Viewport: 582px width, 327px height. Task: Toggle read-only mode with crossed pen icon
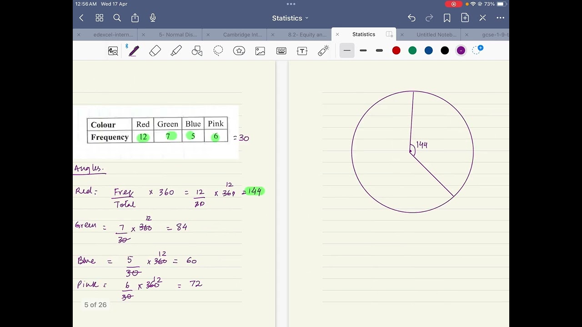pos(482,18)
